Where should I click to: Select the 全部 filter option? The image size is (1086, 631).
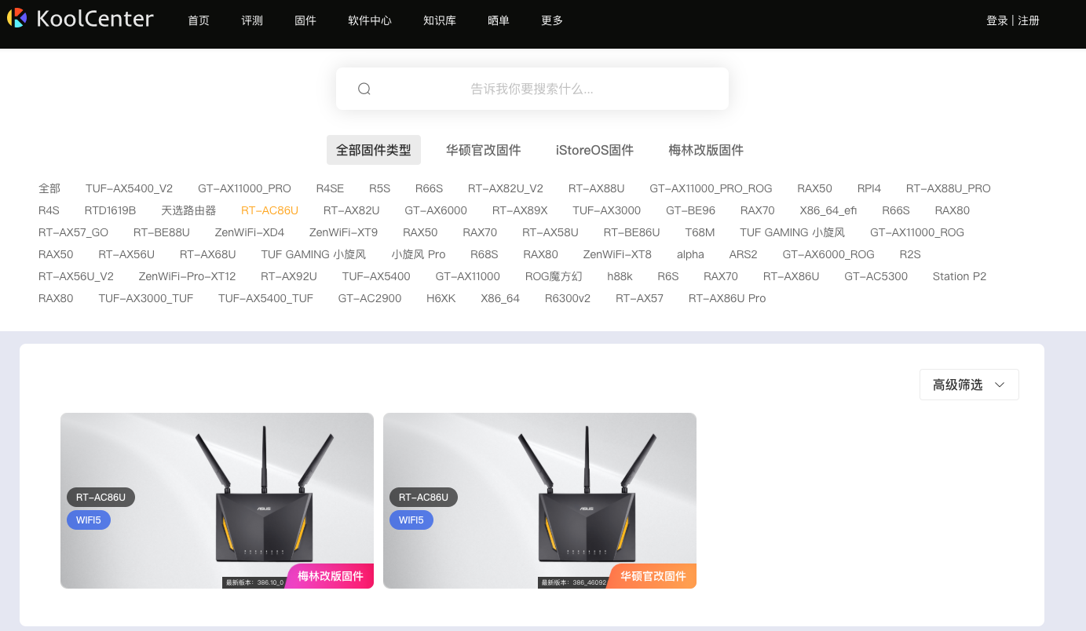click(x=49, y=188)
